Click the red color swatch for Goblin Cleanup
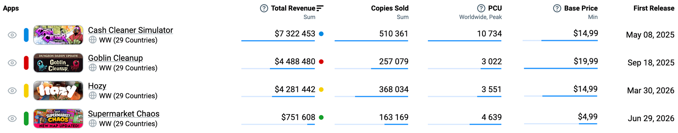 (26, 63)
